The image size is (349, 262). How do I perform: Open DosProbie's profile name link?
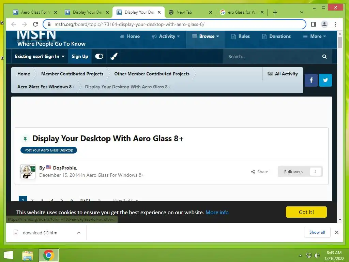point(65,168)
